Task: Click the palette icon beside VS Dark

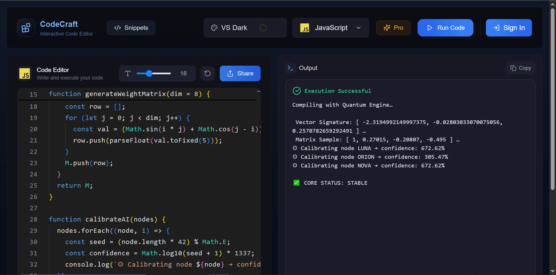Action: click(214, 28)
